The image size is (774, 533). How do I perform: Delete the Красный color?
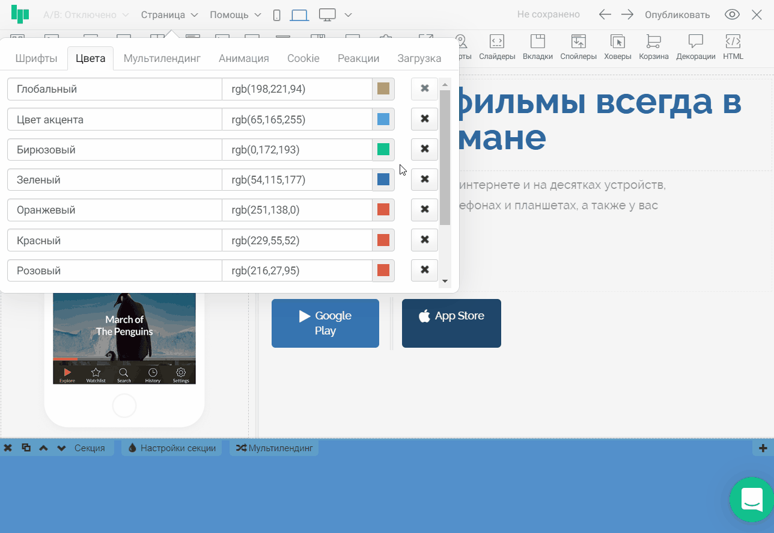tap(424, 239)
